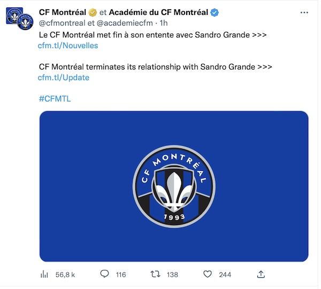The image size is (321, 289).
Task: Click the share upload icon
Action: click(261, 274)
